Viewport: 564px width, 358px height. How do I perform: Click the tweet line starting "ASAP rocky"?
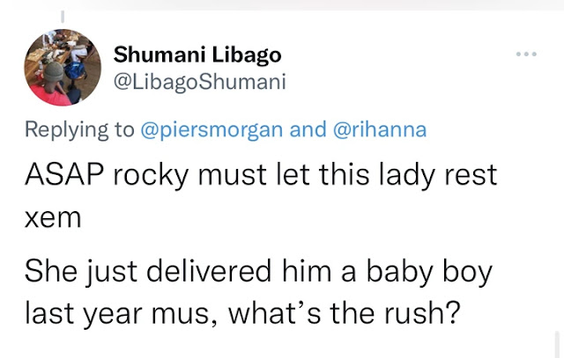[x=260, y=173]
